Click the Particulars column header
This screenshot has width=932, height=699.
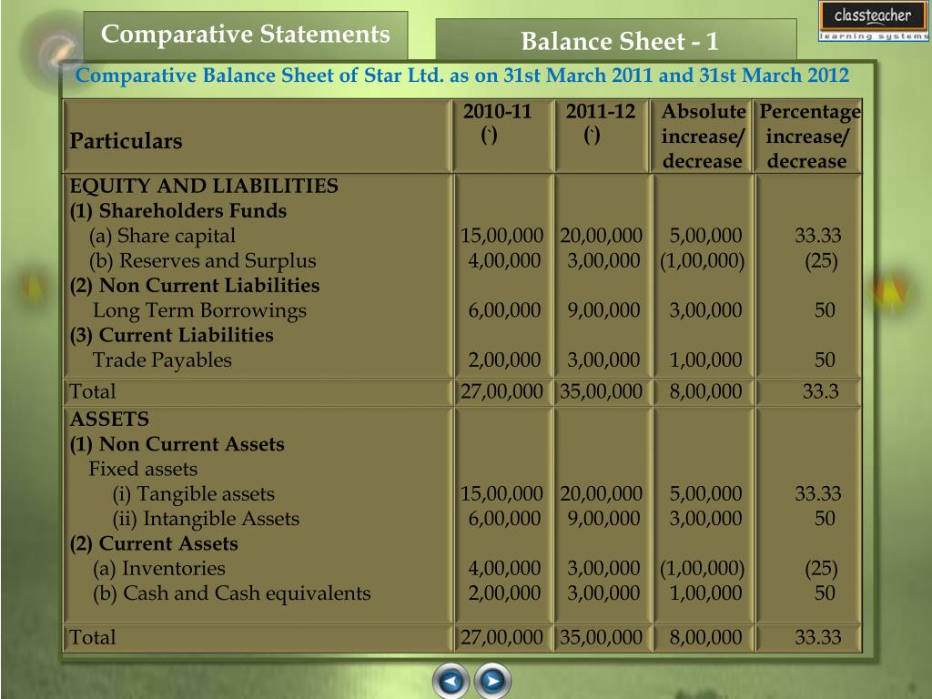[x=126, y=141]
